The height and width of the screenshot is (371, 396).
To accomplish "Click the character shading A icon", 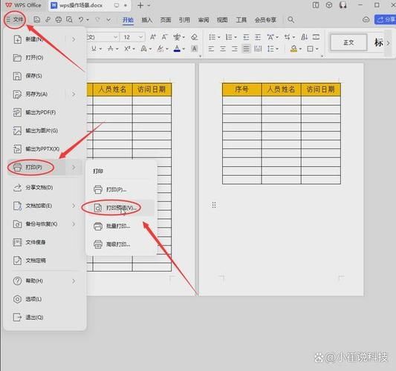I will coord(194,49).
